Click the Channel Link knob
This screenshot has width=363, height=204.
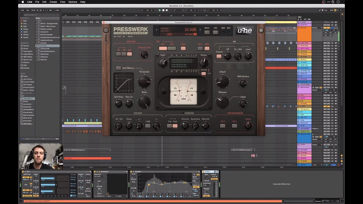pos(144,54)
